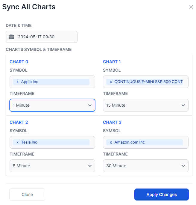Open the 5 Minute timeframe dropdown
The height and width of the screenshot is (205, 196).
click(52, 166)
